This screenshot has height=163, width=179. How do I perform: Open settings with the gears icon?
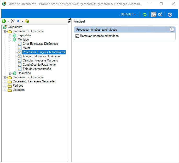coord(160,14)
